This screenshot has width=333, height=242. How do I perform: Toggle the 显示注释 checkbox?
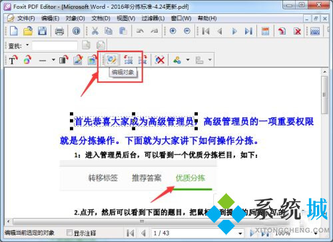[x=69, y=233]
